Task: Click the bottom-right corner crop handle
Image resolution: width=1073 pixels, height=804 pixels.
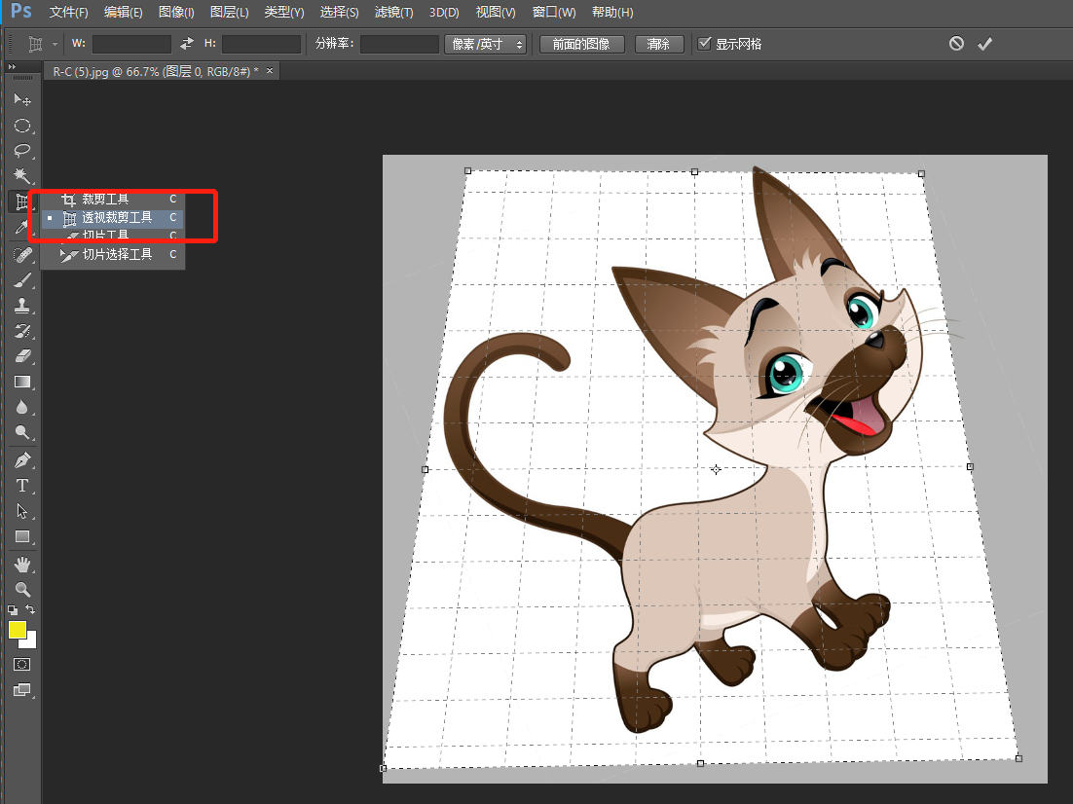Action: tap(1018, 758)
